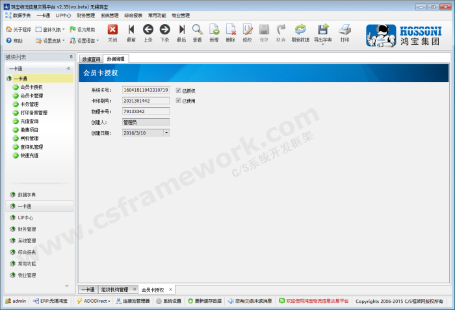Screen dimensions: 455x310
Task: Switch to the 数据查询 tab
Action: pos(91,58)
